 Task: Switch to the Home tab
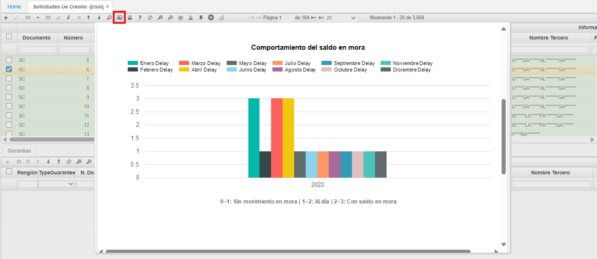14,7
